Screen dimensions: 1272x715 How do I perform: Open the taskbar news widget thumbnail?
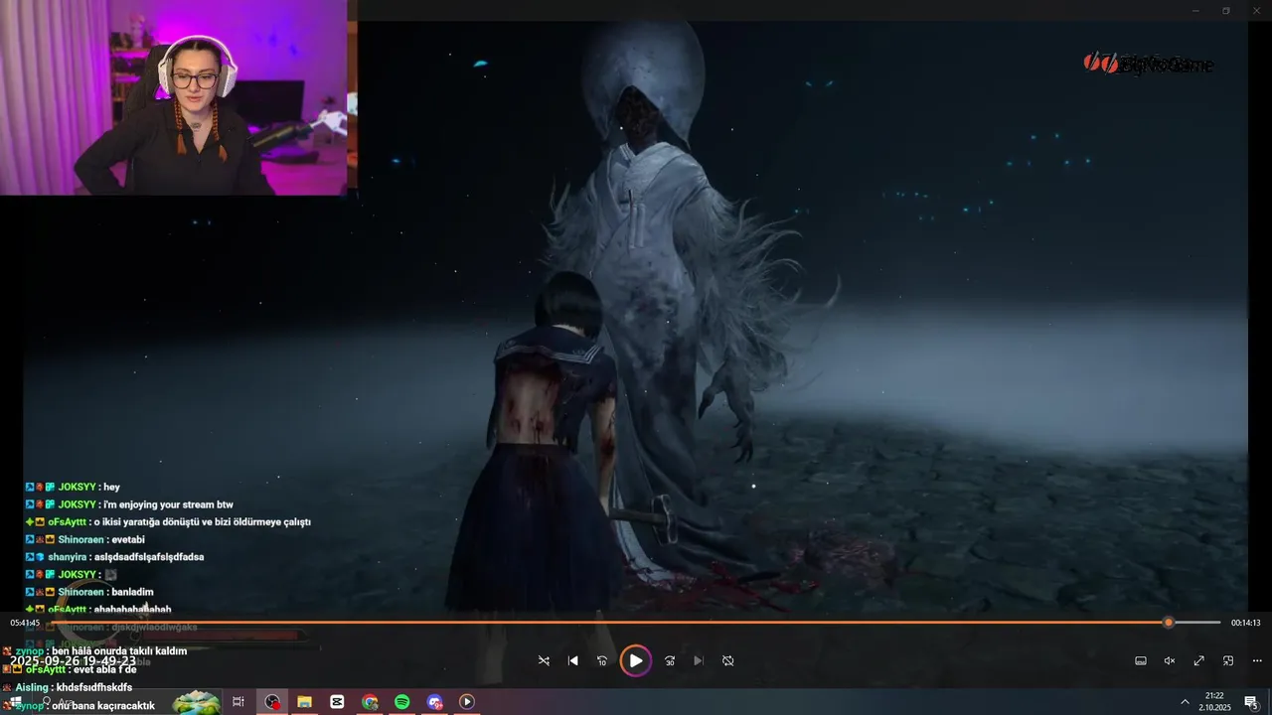click(196, 702)
